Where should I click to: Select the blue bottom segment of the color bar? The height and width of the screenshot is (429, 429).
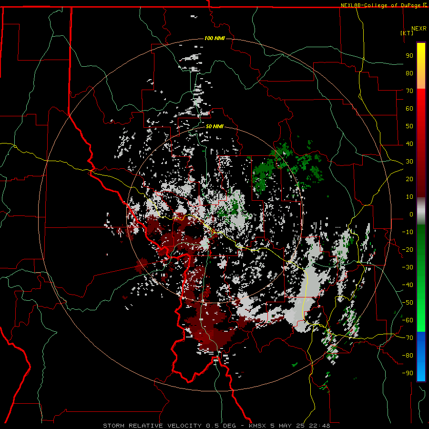(421, 357)
